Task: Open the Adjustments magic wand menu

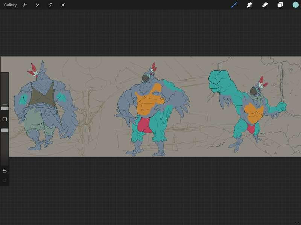Action: tap(37, 5)
